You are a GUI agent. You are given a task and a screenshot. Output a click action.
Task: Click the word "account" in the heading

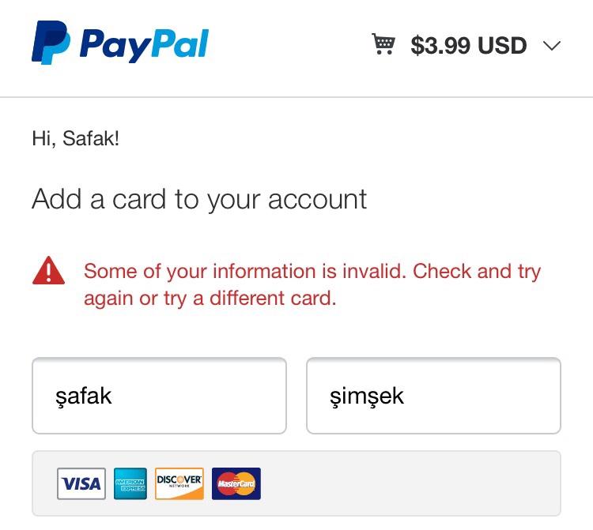click(x=317, y=199)
